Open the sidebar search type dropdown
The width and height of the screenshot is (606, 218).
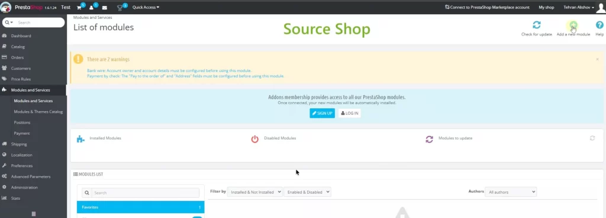click(9, 22)
